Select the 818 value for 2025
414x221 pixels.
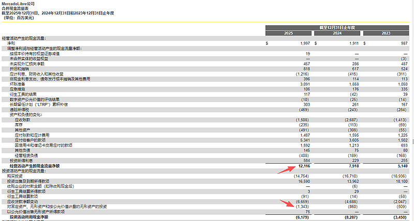(307, 69)
